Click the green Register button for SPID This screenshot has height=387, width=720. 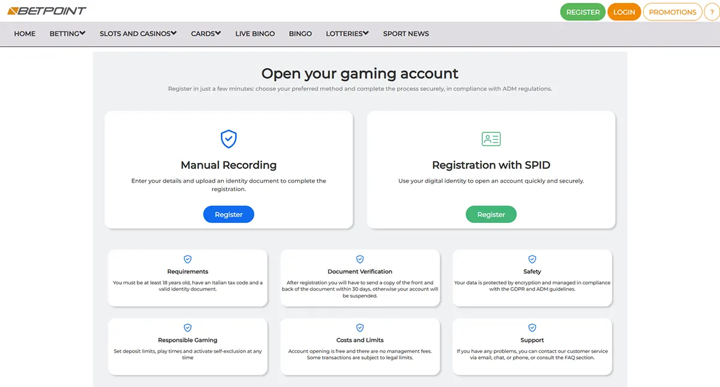pyautogui.click(x=491, y=214)
